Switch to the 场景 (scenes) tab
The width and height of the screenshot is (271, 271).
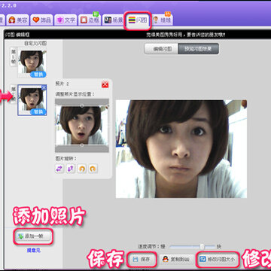click(x=114, y=20)
